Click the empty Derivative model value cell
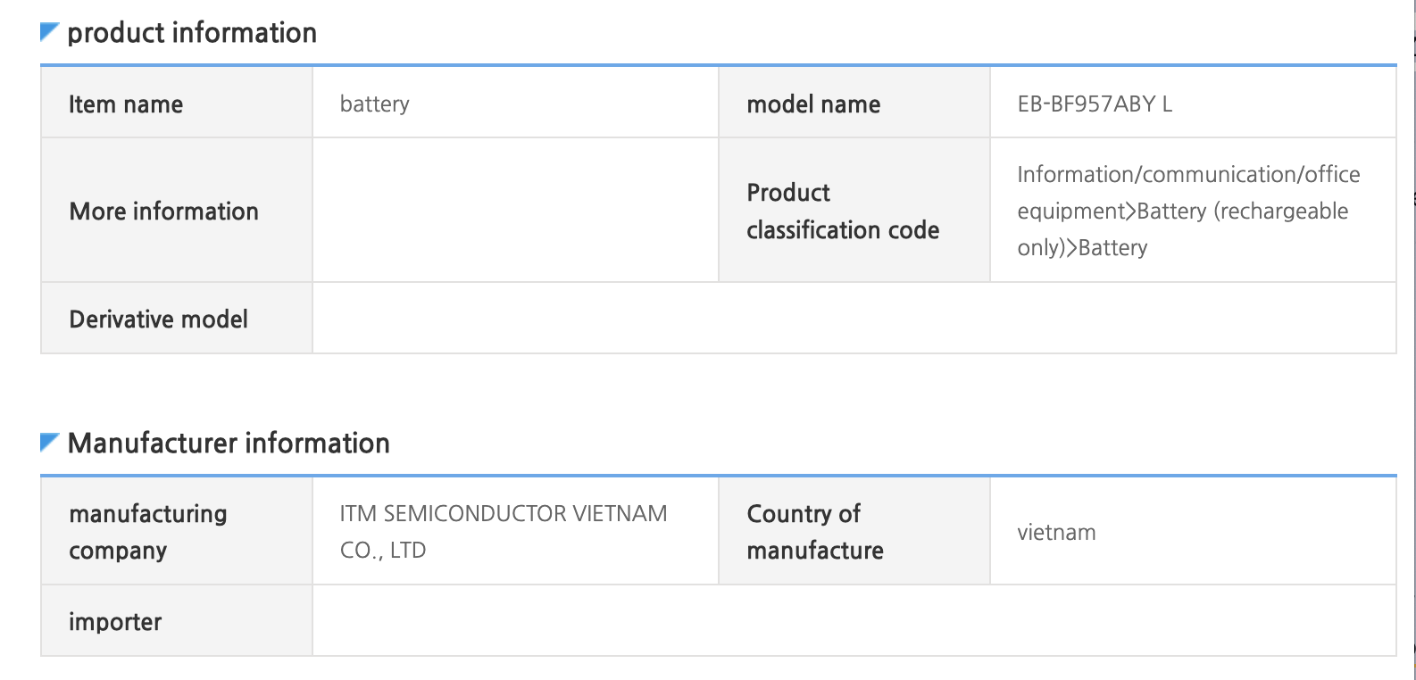Viewport: 1416px width, 680px height. click(853, 319)
